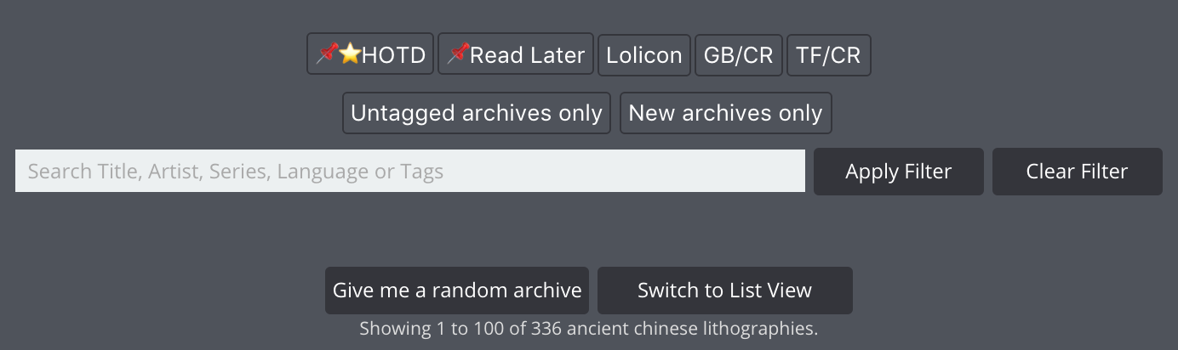
Task: Filter by the GB/CR category
Action: pyautogui.click(x=739, y=54)
